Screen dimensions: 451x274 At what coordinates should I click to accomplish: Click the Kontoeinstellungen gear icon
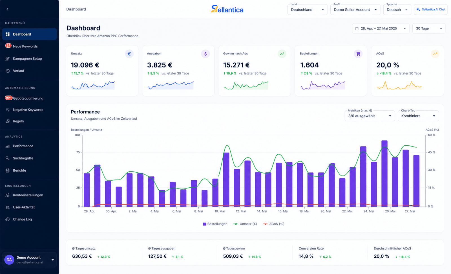click(x=8, y=195)
